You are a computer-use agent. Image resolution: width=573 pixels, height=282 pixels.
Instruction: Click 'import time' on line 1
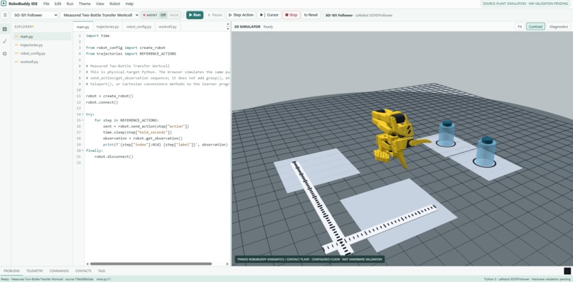click(97, 36)
